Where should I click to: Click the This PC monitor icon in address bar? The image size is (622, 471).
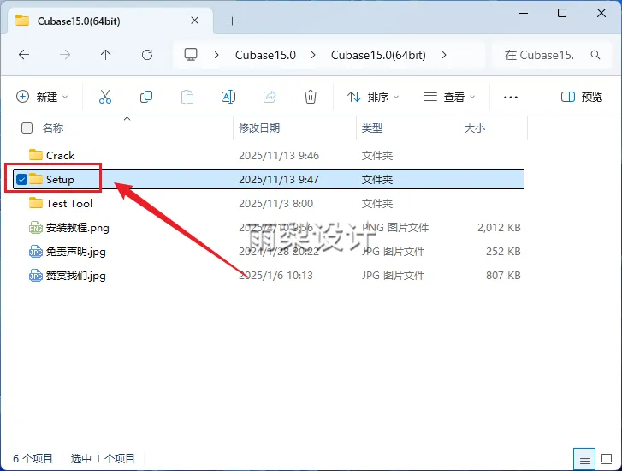pyautogui.click(x=191, y=55)
